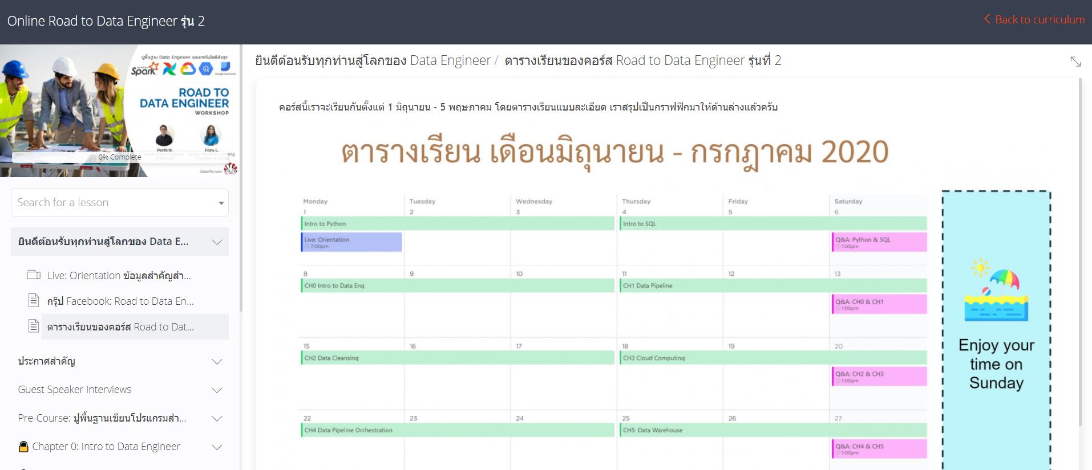Click the ตารางเรียนของคอร์ส Road to Data Engineer รุ่นที่ 2 heading
This screenshot has width=1092, height=470.
[x=643, y=60]
